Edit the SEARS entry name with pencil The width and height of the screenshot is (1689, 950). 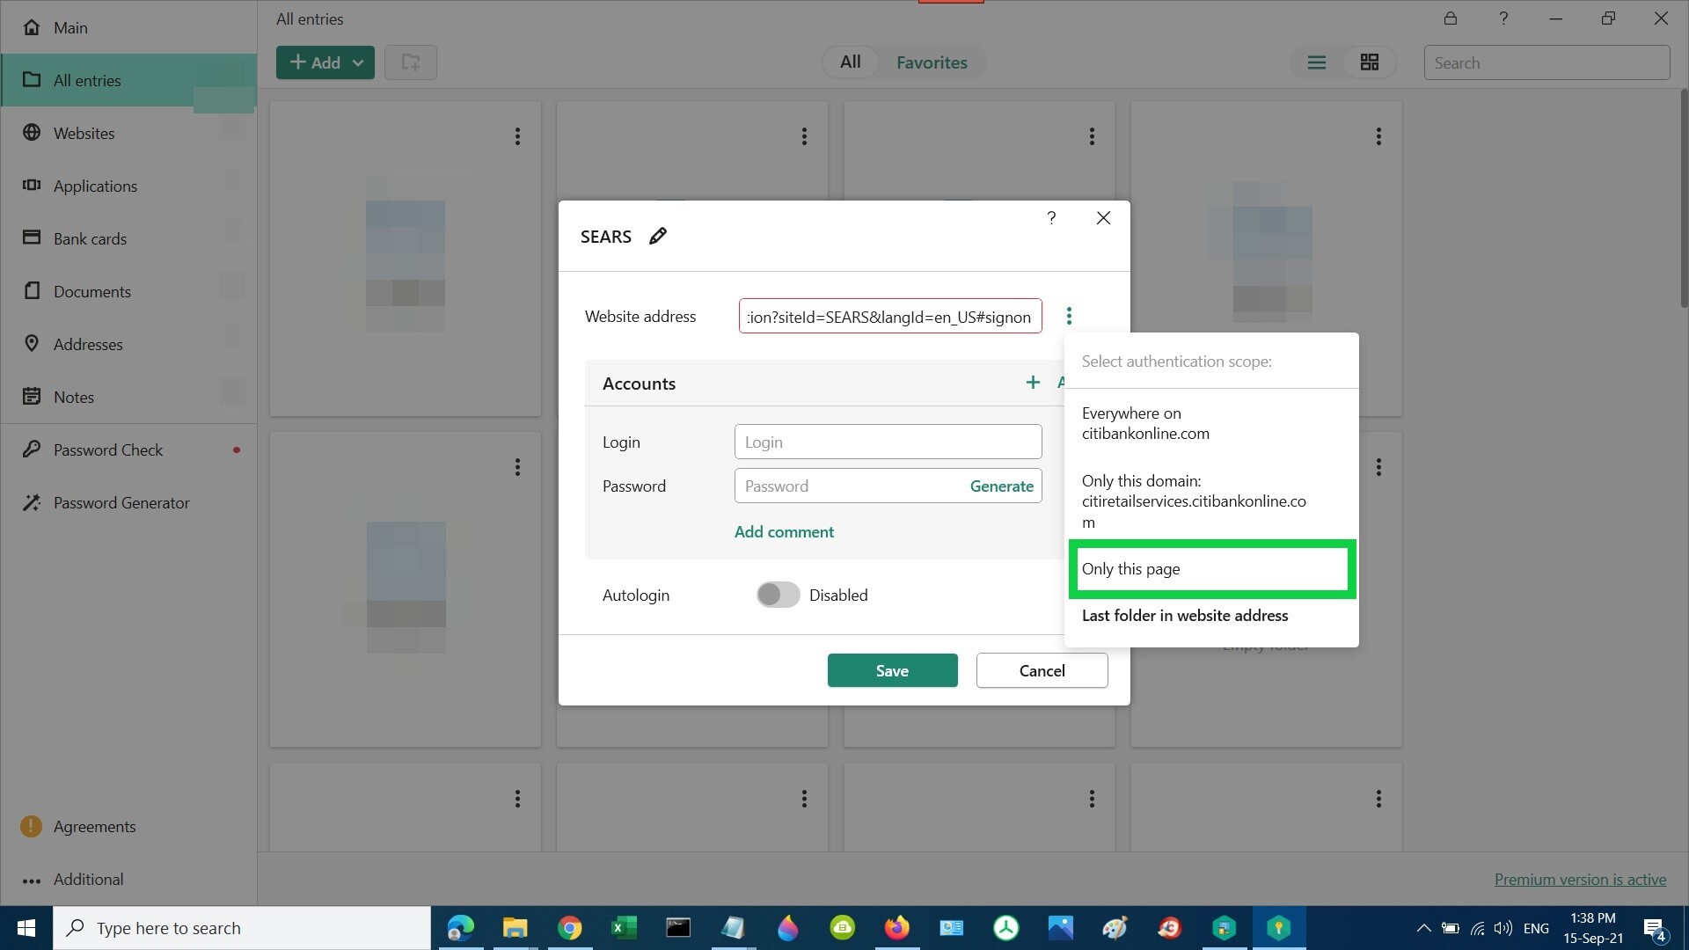pyautogui.click(x=658, y=236)
